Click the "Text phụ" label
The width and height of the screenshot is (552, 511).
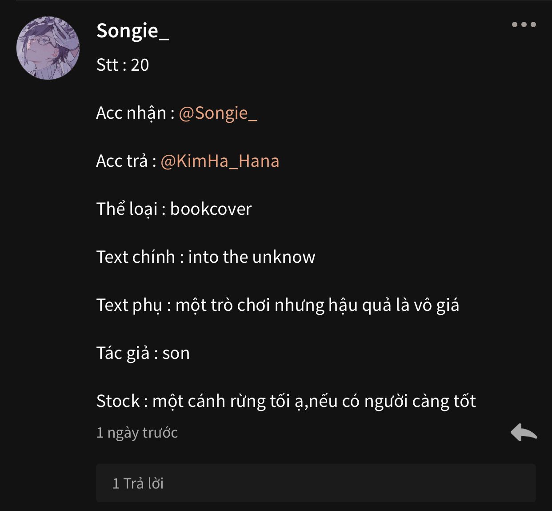tap(129, 305)
